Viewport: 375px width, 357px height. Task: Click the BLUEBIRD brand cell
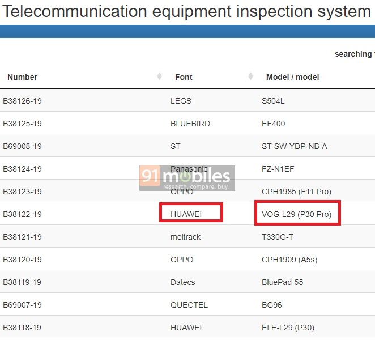pos(190,124)
